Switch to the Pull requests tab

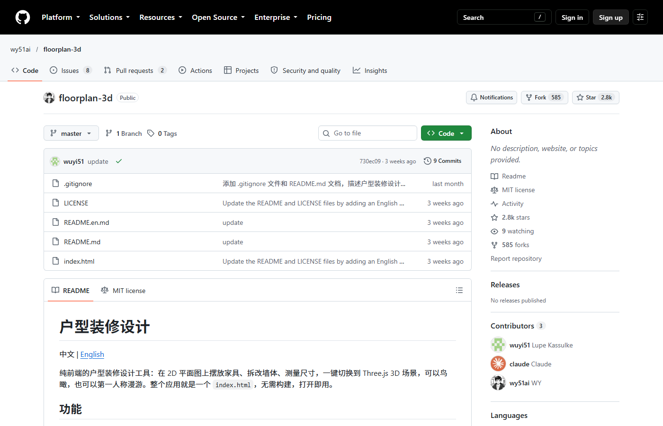pyautogui.click(x=135, y=71)
